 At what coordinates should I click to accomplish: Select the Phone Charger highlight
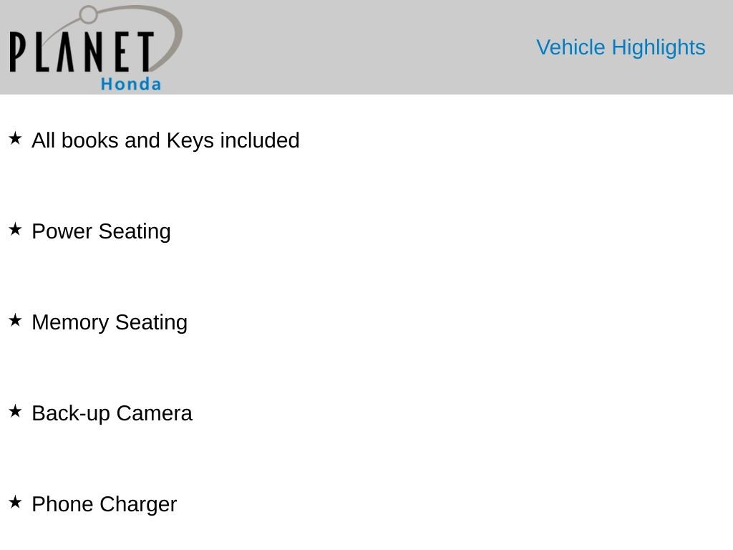click(105, 504)
